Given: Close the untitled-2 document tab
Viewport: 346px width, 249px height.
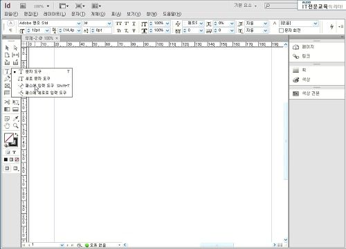Looking at the screenshot, I should coord(57,38).
